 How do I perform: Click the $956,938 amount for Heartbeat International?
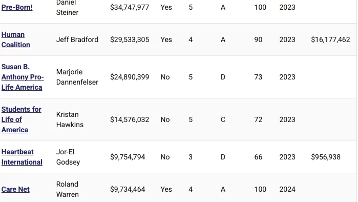(x=326, y=157)
